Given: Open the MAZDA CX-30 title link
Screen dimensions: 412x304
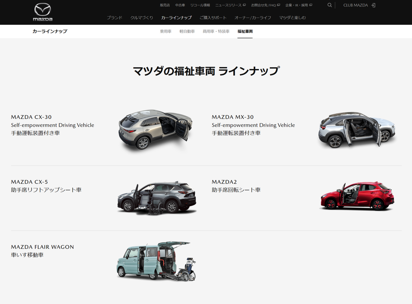Looking at the screenshot, I should pos(31,117).
